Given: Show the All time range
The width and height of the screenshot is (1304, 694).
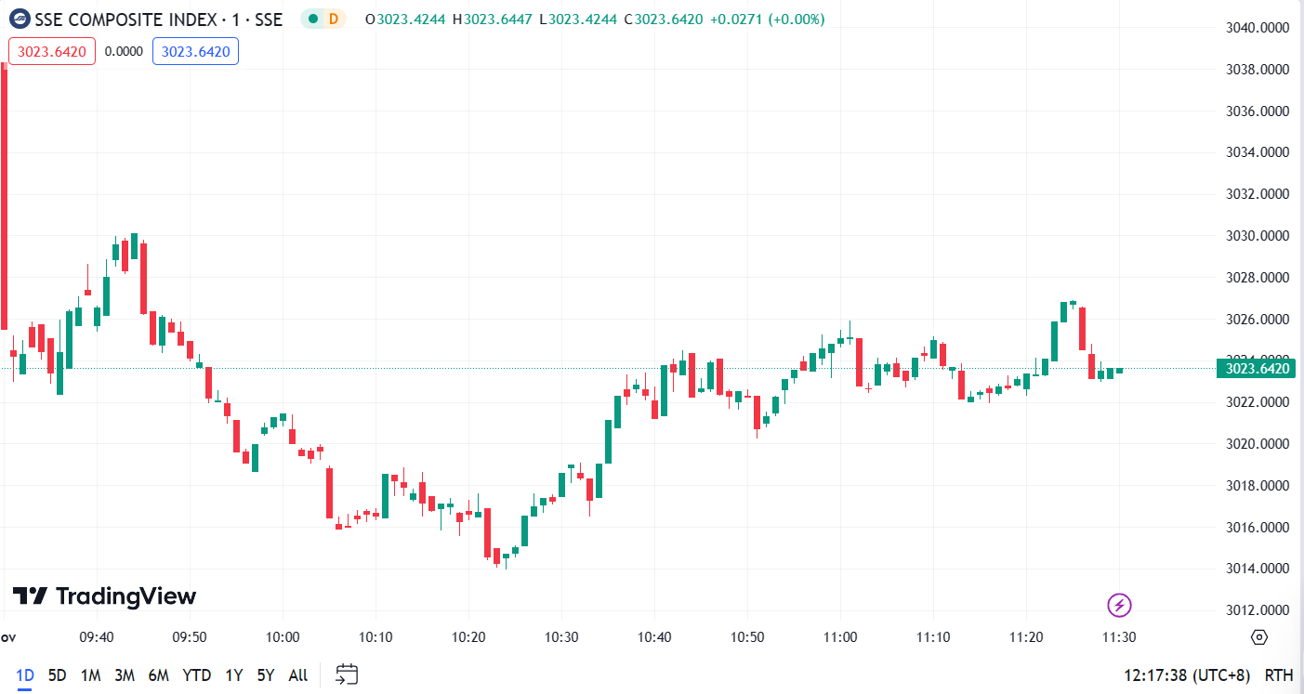Looking at the screenshot, I should point(297,675).
